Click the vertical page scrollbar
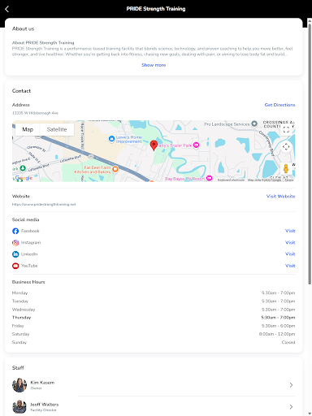 point(310,152)
